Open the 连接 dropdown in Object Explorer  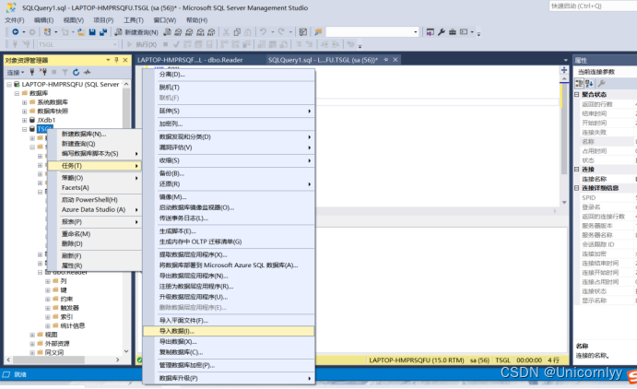coord(16,72)
